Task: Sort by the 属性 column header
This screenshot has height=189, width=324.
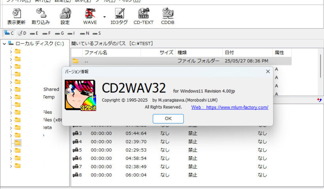Action: (x=282, y=53)
